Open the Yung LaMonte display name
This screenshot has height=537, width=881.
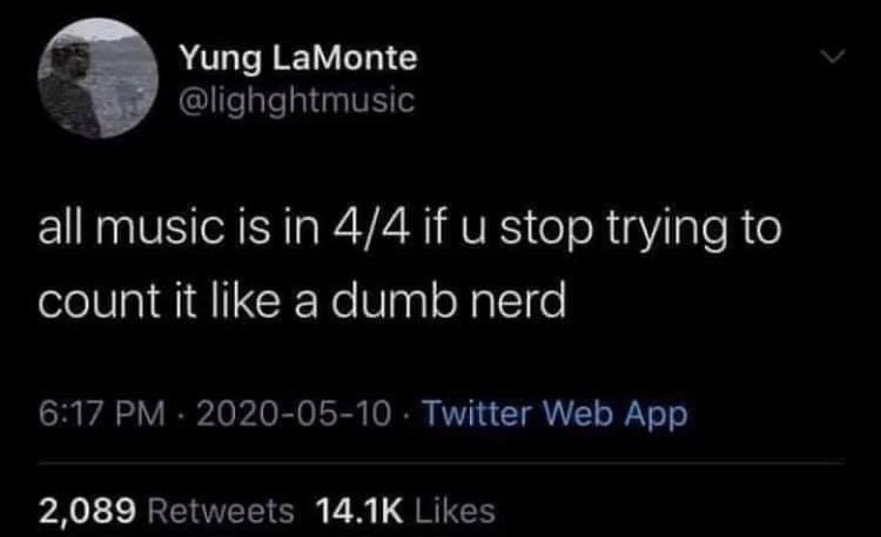(x=298, y=60)
